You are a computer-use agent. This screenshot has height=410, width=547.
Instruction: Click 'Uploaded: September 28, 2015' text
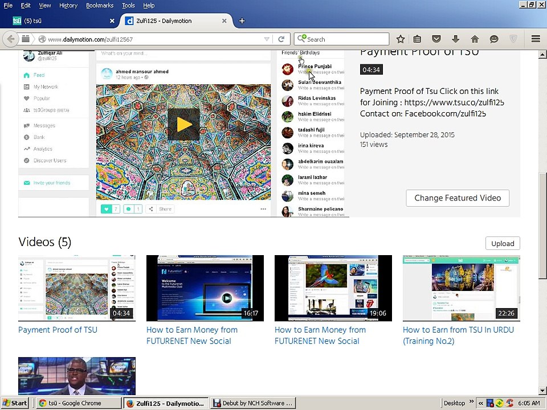407,135
